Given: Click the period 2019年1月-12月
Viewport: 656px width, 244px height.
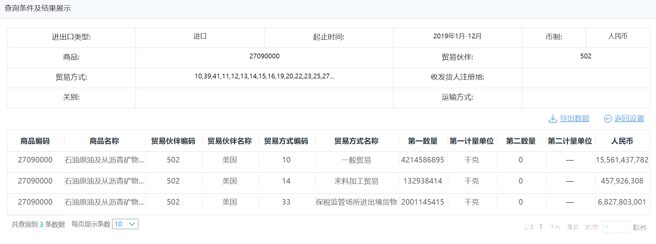Looking at the screenshot, I should [457, 36].
